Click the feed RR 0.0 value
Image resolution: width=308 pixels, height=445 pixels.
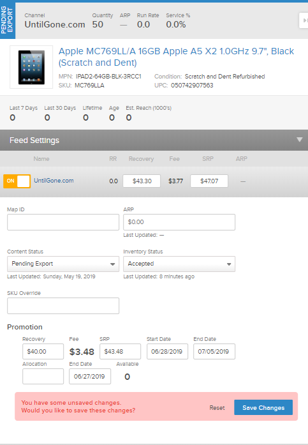pos(114,181)
